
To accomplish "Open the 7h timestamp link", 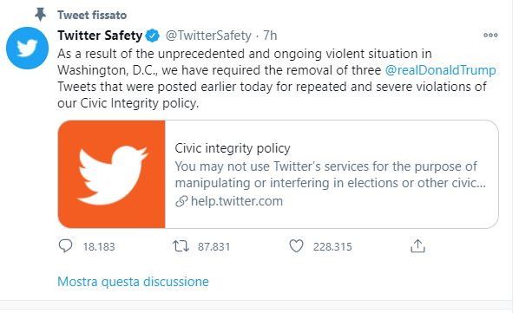I will coord(270,36).
